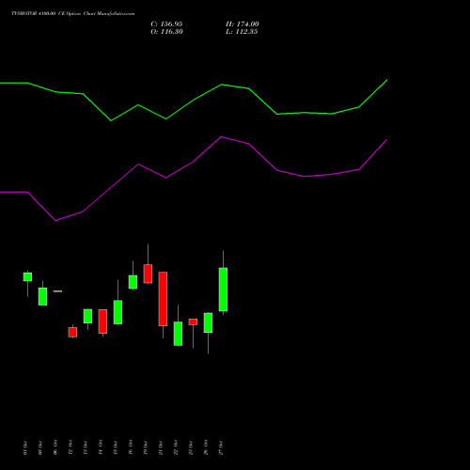This screenshot has width=470, height=470.
Task: Click the purple indicator line
Action: [194, 162]
